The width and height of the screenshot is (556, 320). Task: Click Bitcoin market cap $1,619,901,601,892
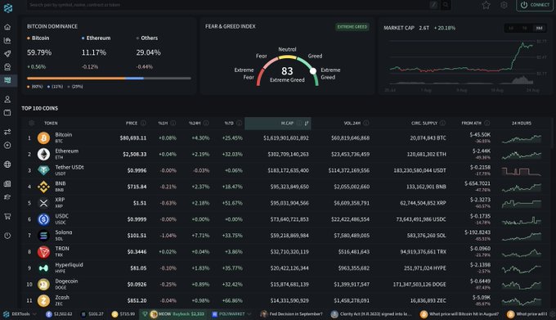(x=286, y=138)
